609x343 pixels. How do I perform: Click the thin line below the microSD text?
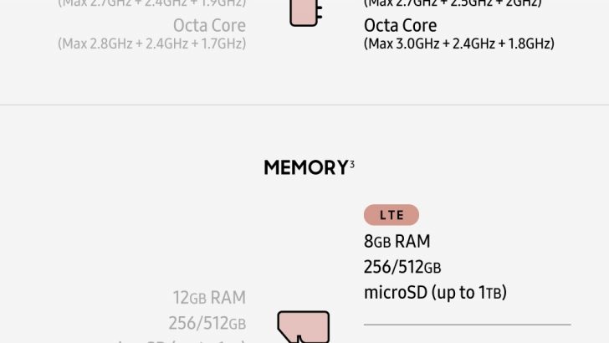point(467,325)
